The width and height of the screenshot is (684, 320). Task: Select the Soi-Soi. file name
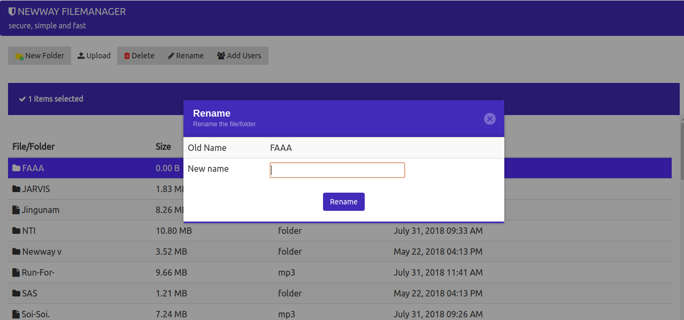click(36, 314)
